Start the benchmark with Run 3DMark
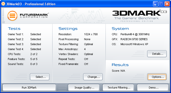This screenshot has height=93, width=171. [x=29, y=88]
